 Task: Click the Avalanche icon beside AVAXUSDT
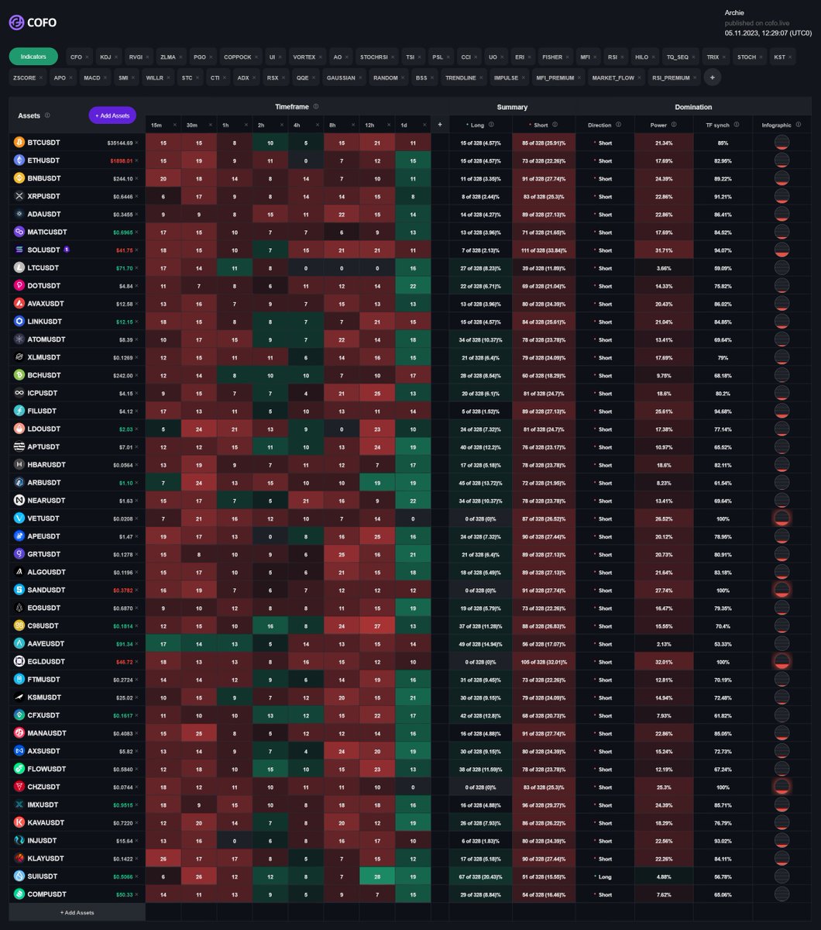[x=19, y=303]
